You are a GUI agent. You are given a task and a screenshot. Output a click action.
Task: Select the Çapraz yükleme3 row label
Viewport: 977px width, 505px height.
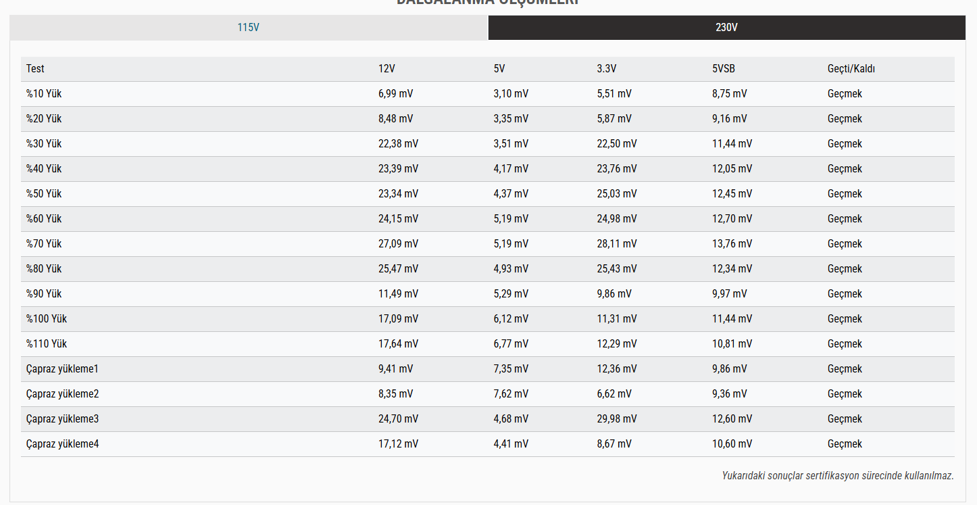pyautogui.click(x=63, y=419)
